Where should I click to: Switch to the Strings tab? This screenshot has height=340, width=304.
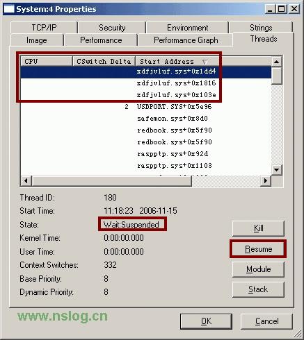[x=261, y=27]
